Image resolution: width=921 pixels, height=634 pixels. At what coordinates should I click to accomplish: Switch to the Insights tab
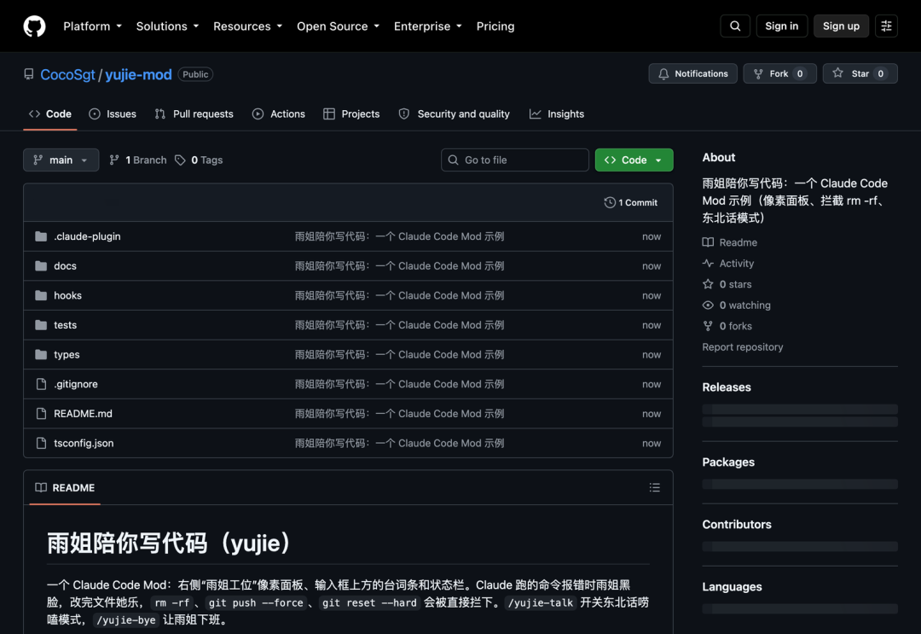tap(556, 114)
